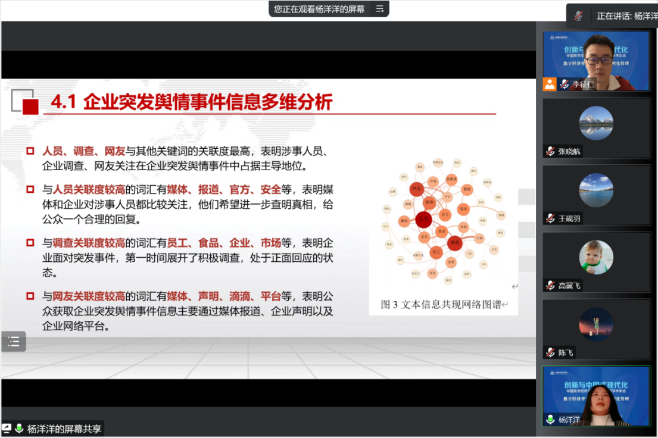Click 高翼飞's baby avatar
The image size is (658, 438).
click(x=596, y=258)
